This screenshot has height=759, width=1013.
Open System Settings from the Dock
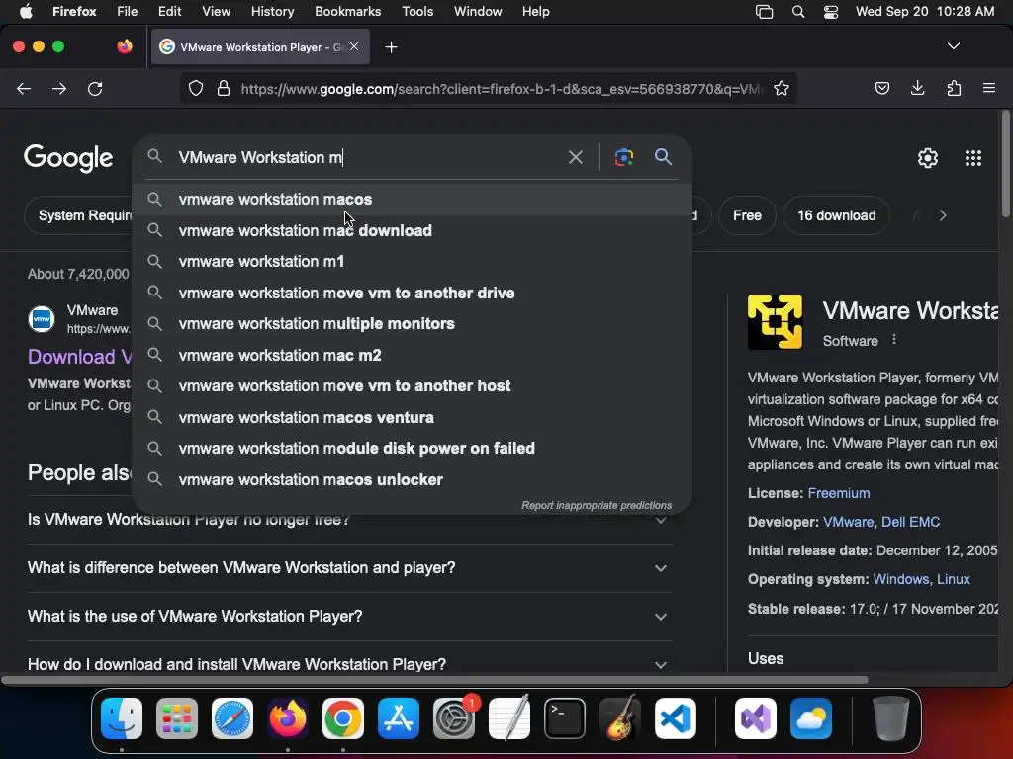point(454,718)
